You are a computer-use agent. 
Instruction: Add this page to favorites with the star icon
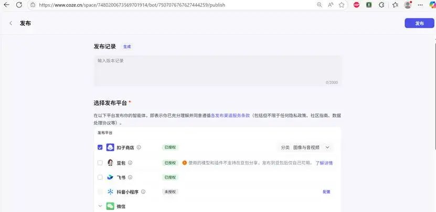tap(342, 5)
